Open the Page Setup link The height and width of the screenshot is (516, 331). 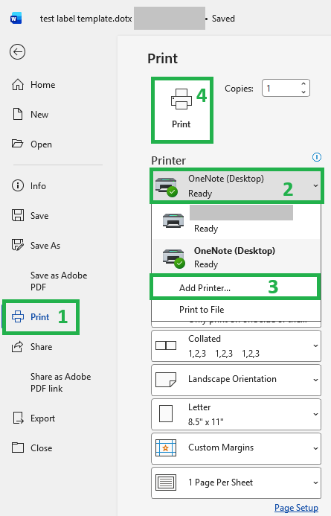click(x=296, y=508)
